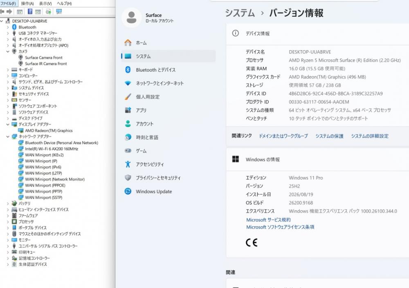The width and height of the screenshot is (409, 288).
Task: Select the device ID value text
Action: coord(336,94)
